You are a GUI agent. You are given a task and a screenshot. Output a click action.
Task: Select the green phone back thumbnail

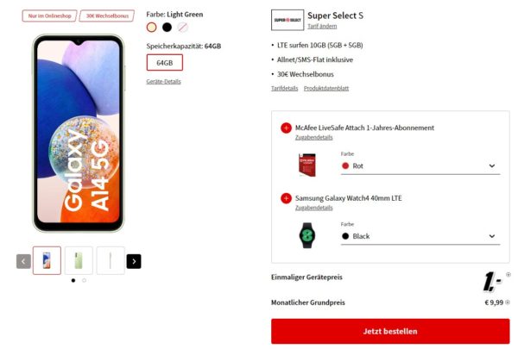[79, 260]
